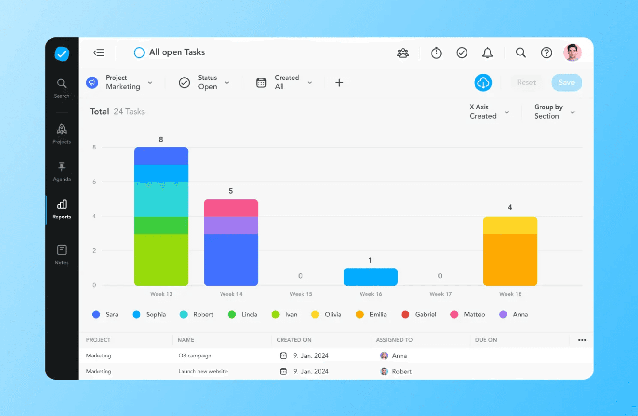The image size is (638, 416).
Task: Click the Week 18 orange bar
Action: (x=510, y=259)
